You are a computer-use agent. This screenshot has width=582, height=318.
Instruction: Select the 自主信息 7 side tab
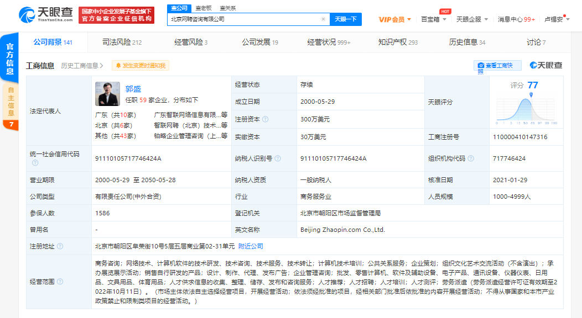click(x=11, y=107)
